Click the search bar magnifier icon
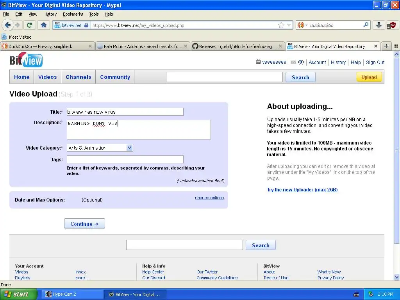This screenshot has height=300, width=400. click(366, 25)
